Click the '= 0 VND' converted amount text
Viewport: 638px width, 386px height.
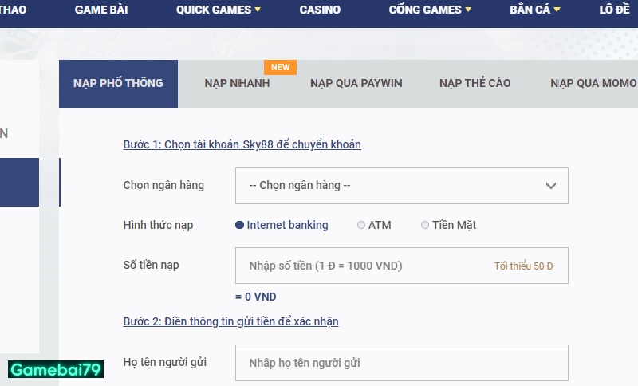(x=255, y=297)
